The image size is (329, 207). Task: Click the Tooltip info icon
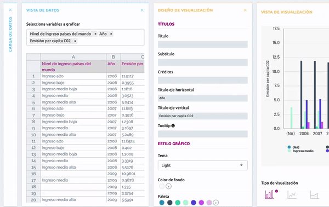click(173, 126)
